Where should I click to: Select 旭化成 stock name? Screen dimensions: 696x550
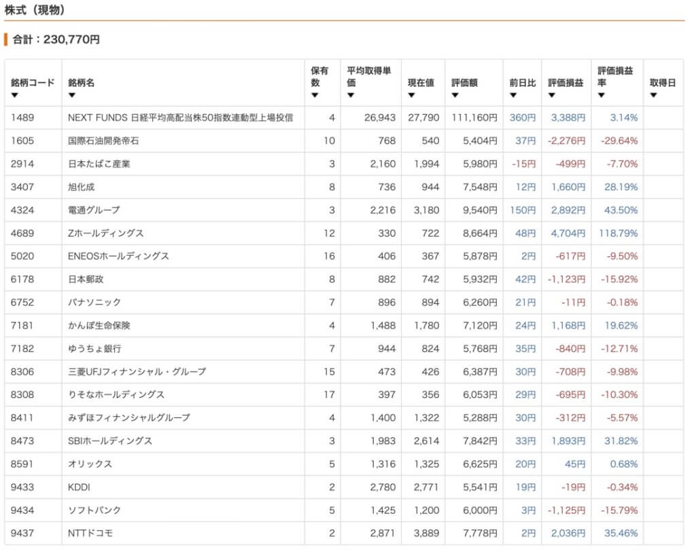82,187
